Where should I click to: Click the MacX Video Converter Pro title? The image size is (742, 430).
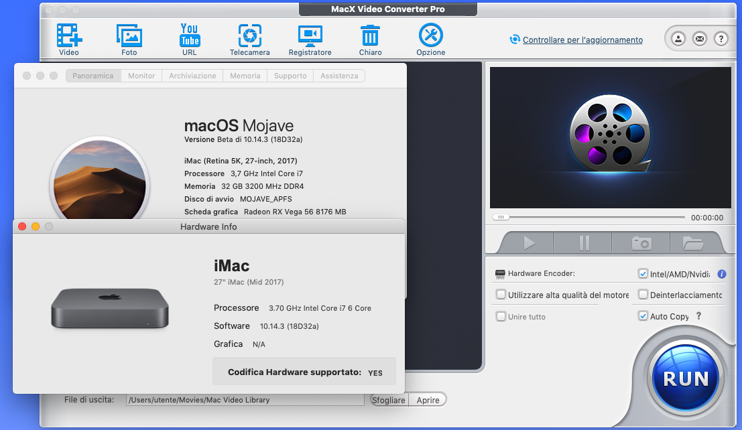(387, 9)
